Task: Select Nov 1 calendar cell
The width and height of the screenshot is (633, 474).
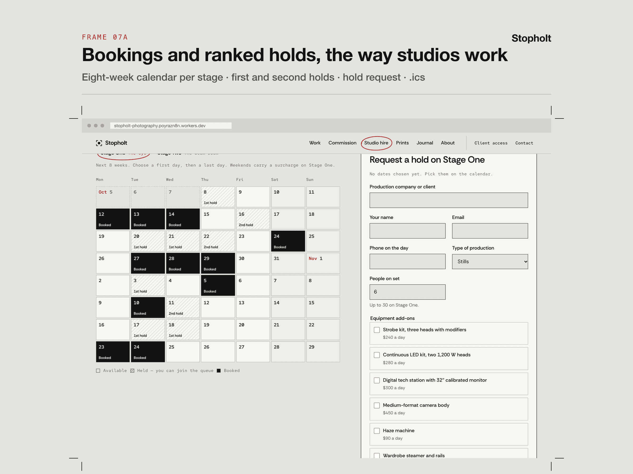Action: pos(323,263)
